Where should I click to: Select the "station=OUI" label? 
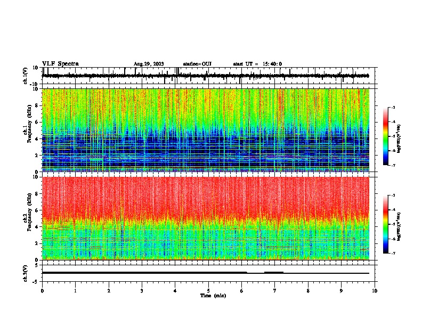pyautogui.click(x=197, y=64)
